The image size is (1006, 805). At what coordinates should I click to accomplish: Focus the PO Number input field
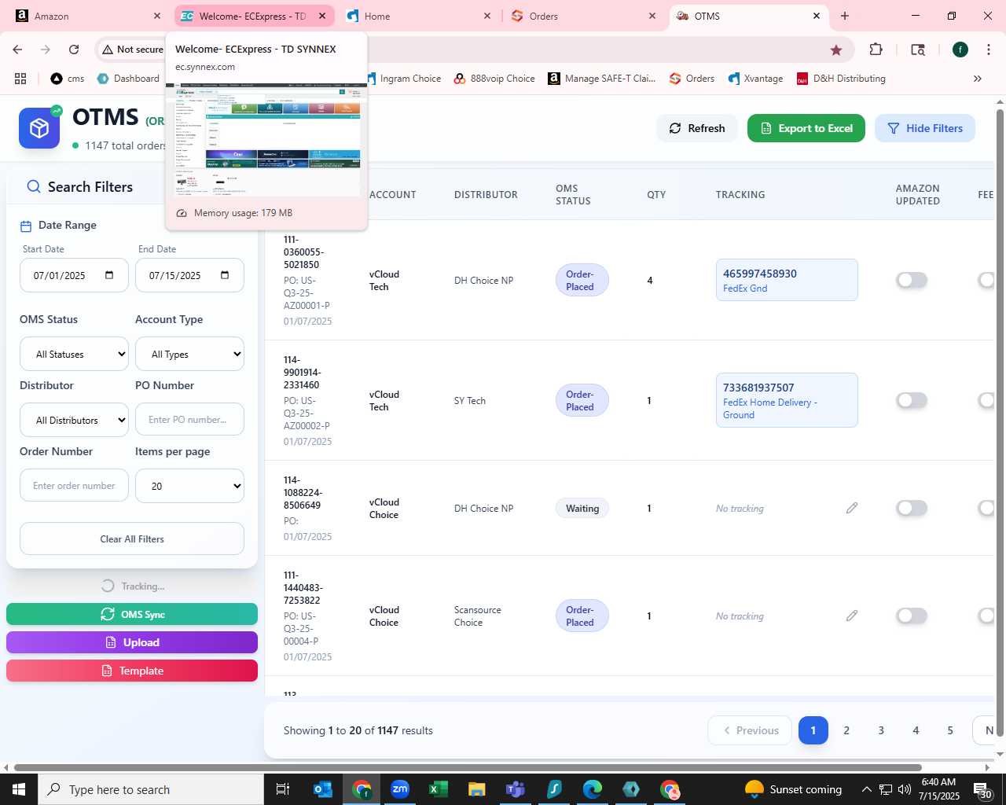click(x=189, y=419)
